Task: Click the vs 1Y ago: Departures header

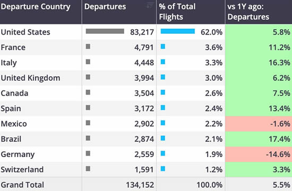Action: tap(248, 12)
